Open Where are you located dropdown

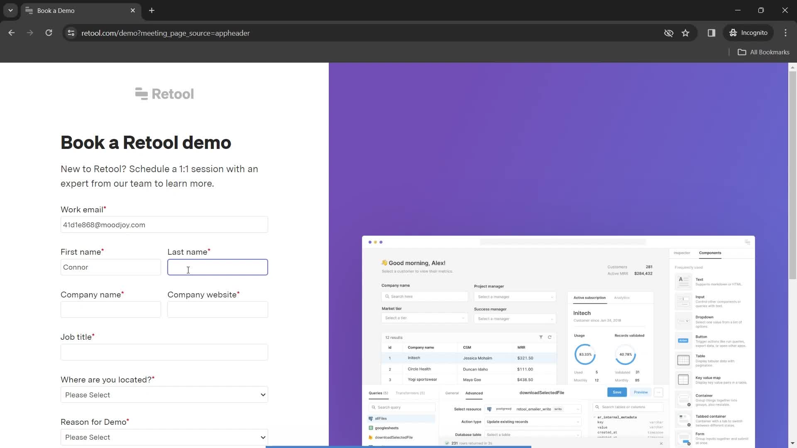click(x=164, y=395)
